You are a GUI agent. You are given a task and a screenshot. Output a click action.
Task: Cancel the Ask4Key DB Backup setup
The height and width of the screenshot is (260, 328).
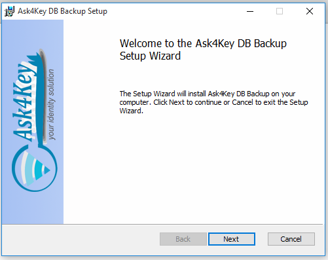(291, 239)
